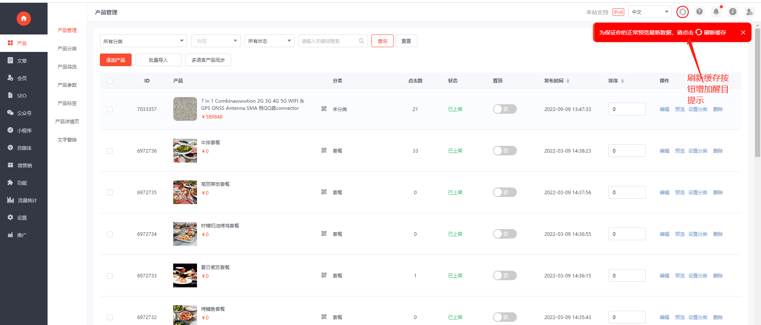The height and width of the screenshot is (325, 761).
Task: Check the box for product 6972736
Action: click(110, 151)
